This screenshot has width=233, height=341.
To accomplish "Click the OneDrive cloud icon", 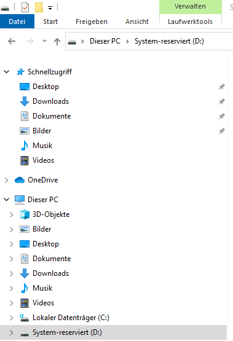I will (20, 180).
